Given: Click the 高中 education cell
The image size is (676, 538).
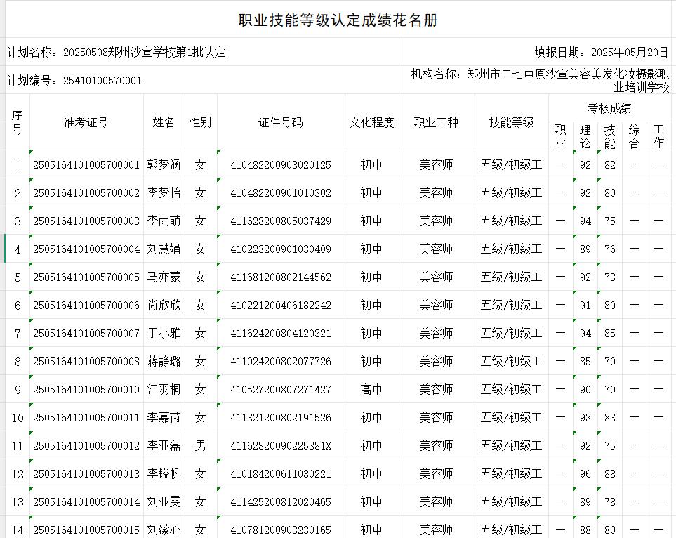Looking at the screenshot, I should [371, 390].
